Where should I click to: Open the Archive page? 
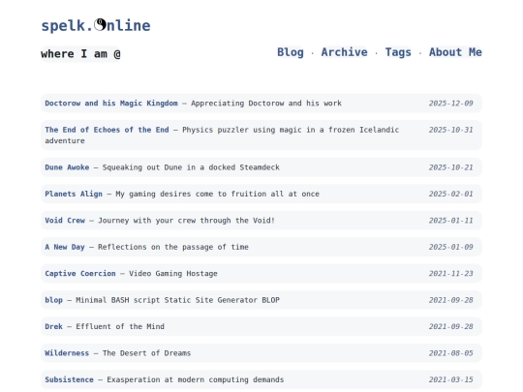(344, 52)
